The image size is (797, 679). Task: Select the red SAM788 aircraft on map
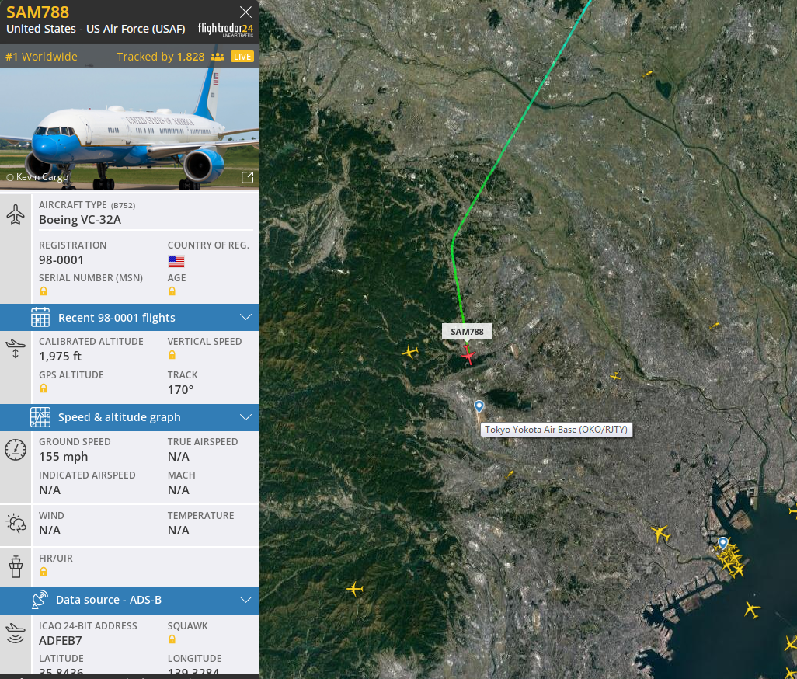[x=468, y=354]
